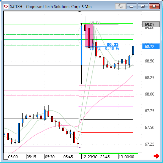
Task: Click the 67.75 price axis label
Action: click(x=150, y=111)
